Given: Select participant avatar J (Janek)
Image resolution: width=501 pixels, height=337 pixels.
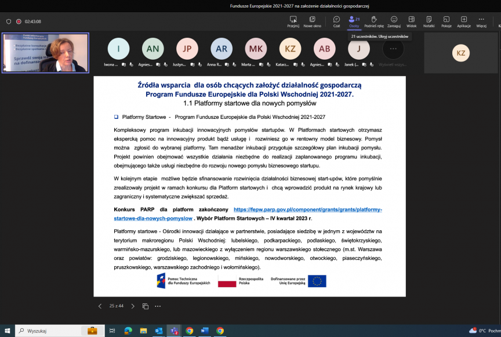Looking at the screenshot, I should coord(359,49).
